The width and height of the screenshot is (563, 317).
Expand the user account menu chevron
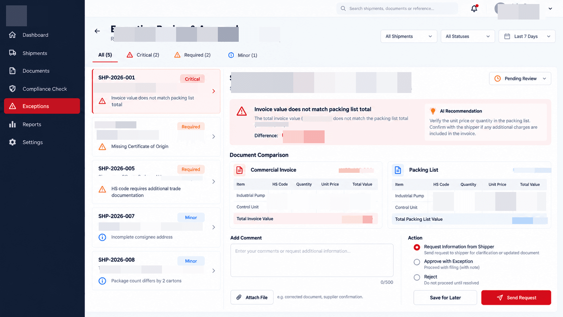click(x=550, y=9)
